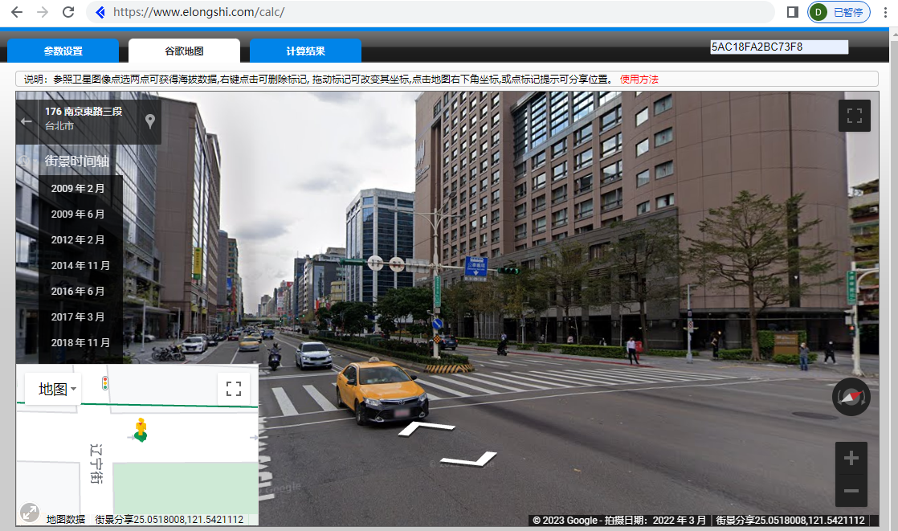Image resolution: width=898 pixels, height=531 pixels.
Task: Open the 地图 map type dropdown
Action: tap(59, 389)
